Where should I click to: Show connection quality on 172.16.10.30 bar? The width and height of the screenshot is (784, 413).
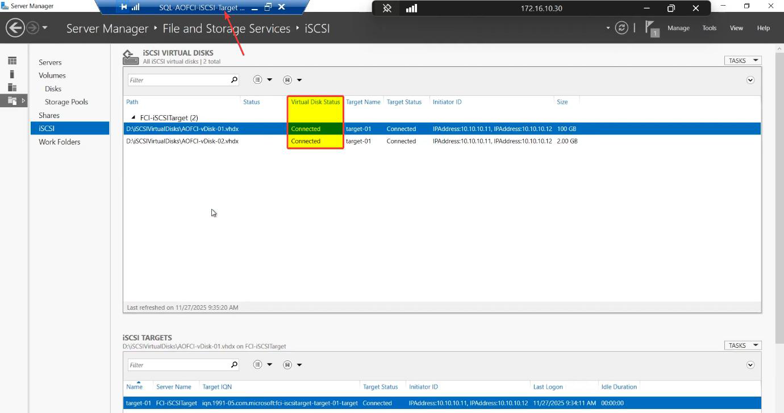click(411, 9)
